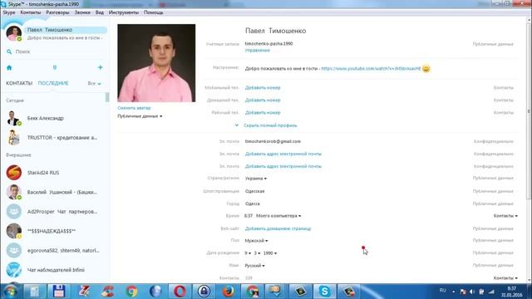Open the Звонки menu
Screen dimensions: 532x299
(82, 12)
